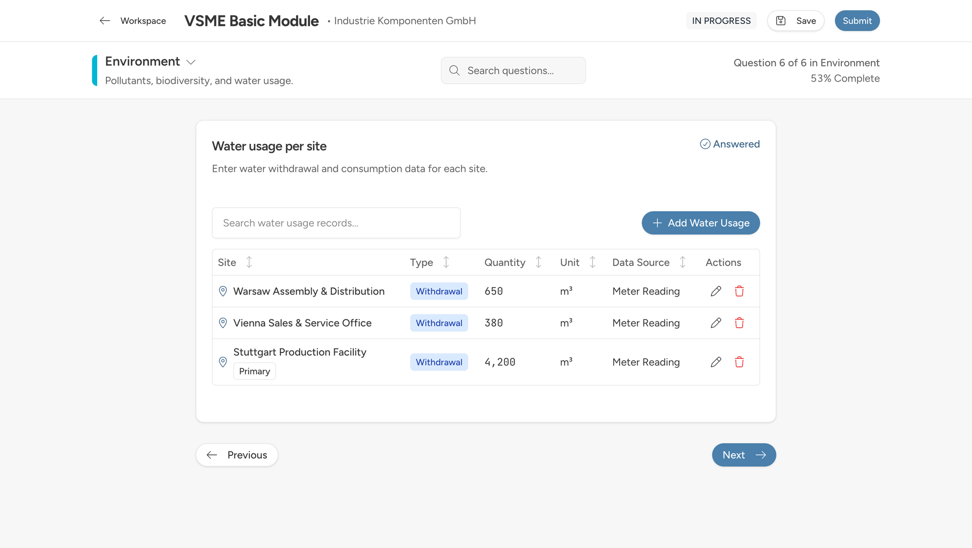Screen dimensions: 972x548
Task: Select the Workspace menu item
Action: (143, 20)
